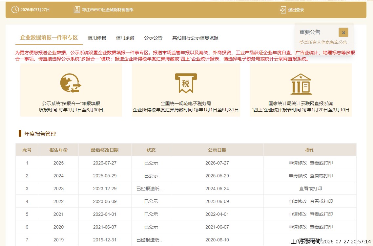
Task: Click the 重要公告 popup title
Action: 310,32
